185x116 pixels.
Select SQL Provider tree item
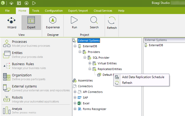pos(101,58)
